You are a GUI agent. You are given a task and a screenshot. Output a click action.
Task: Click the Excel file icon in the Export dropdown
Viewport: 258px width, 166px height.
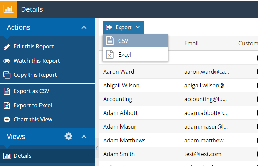point(109,55)
